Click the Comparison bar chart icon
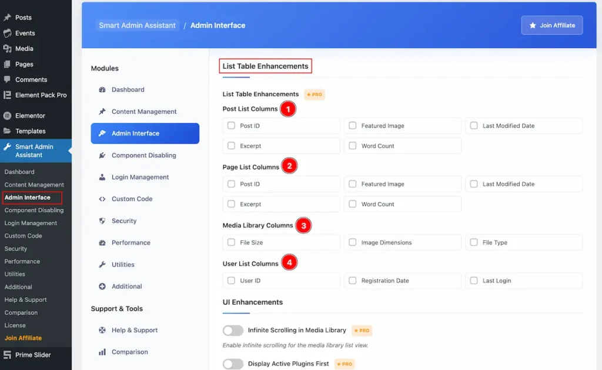This screenshot has height=370, width=602. (x=102, y=352)
